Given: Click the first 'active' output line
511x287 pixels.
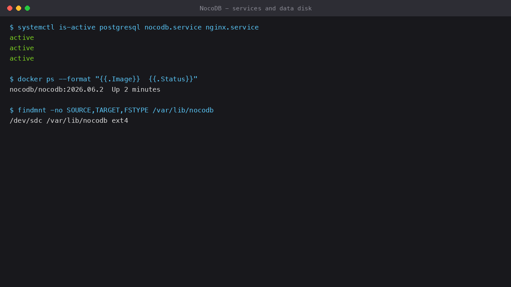Looking at the screenshot, I should pyautogui.click(x=22, y=37).
